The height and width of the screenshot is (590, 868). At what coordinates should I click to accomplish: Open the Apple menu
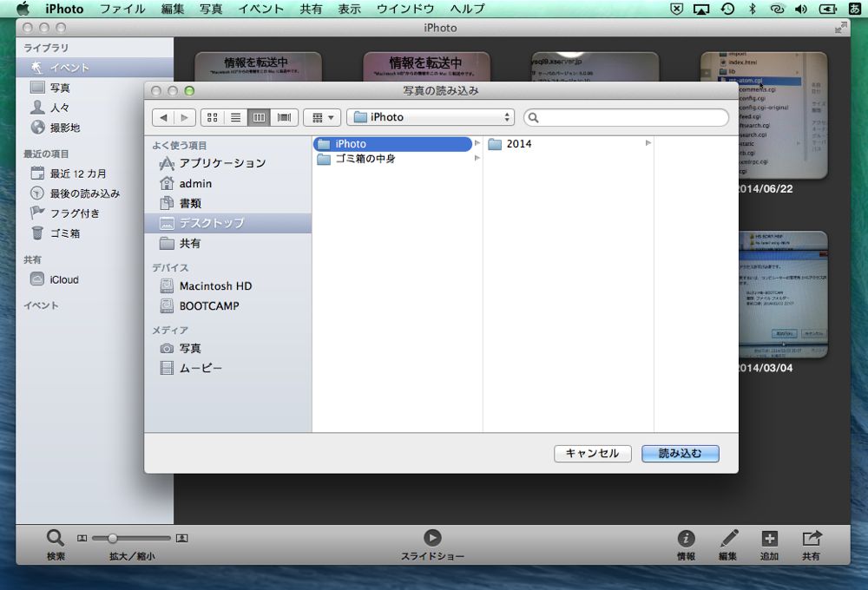pos(23,9)
